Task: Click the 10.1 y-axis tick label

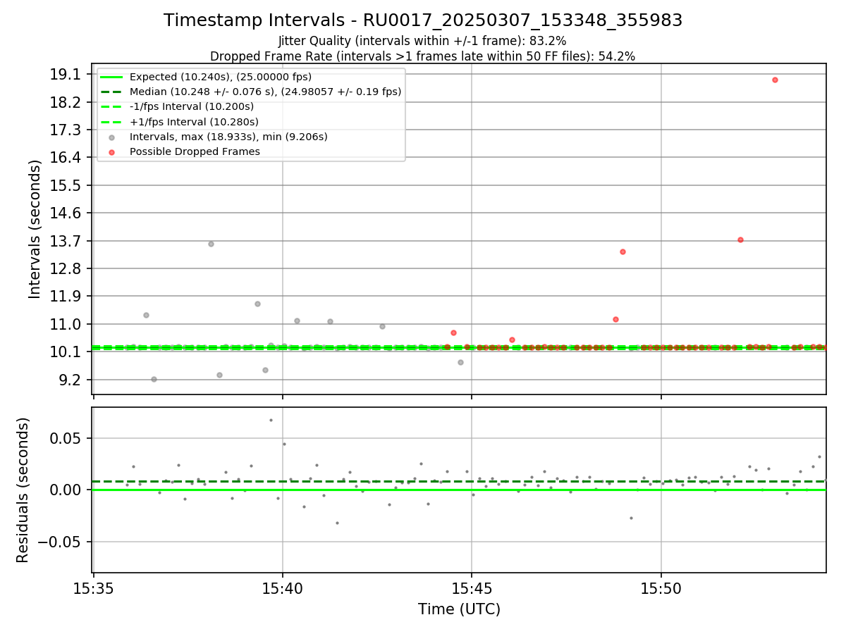Action: click(x=66, y=352)
